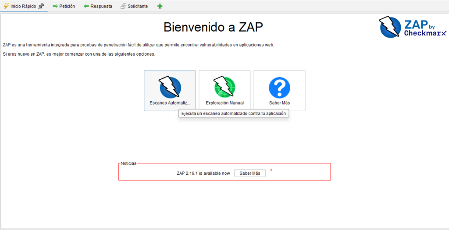Open the Respuesta tab
The image size is (449, 230).
[x=101, y=6]
